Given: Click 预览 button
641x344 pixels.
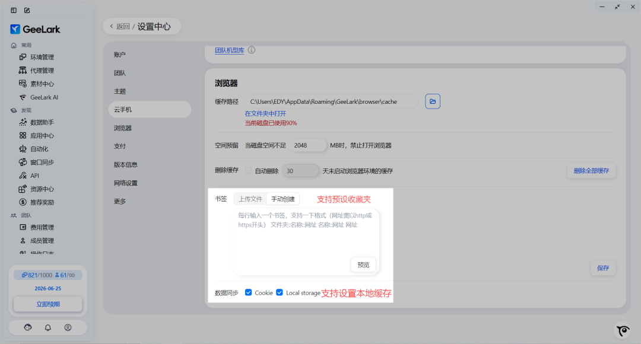Looking at the screenshot, I should [x=363, y=265].
